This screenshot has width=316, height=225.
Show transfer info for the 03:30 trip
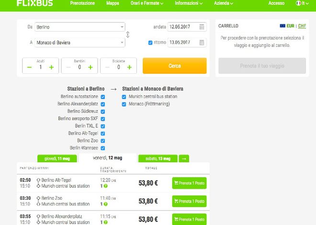pyautogui.click(x=106, y=204)
